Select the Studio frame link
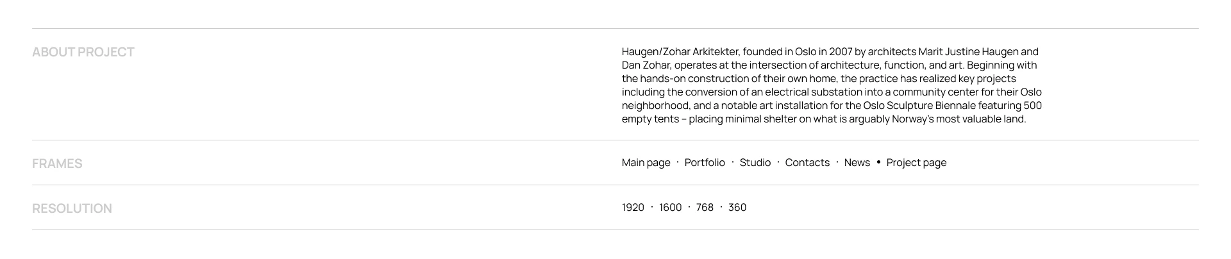Screen dimensions: 1231x259 coord(755,163)
